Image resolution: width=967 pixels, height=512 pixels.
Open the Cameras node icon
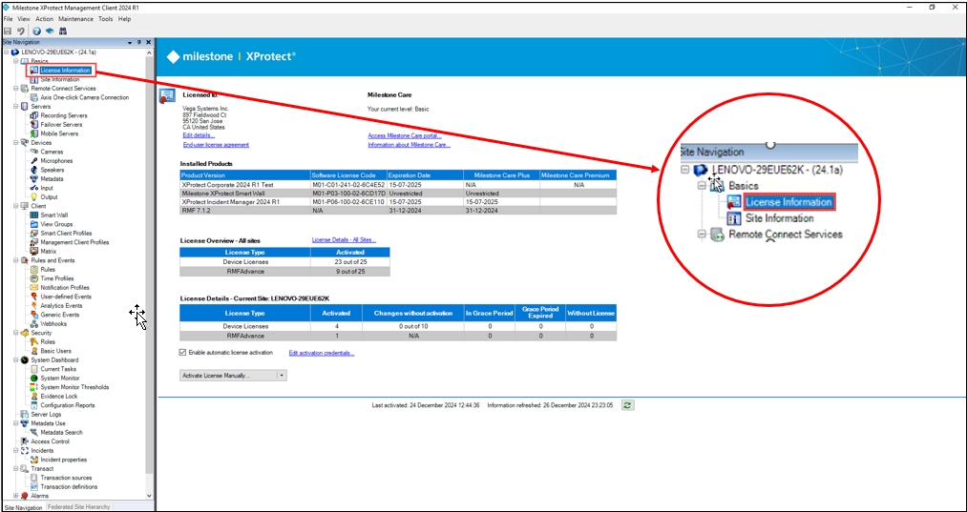[33, 152]
